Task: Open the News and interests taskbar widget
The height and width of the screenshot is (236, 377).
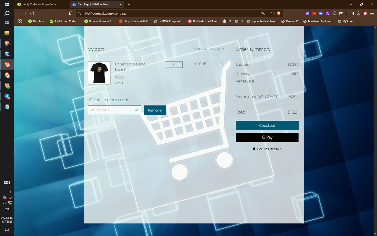Action: 7,183
